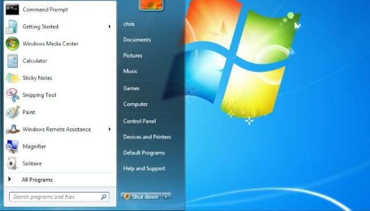The image size is (370, 211).
Task: Open the Magnifier icon
Action: pos(12,146)
